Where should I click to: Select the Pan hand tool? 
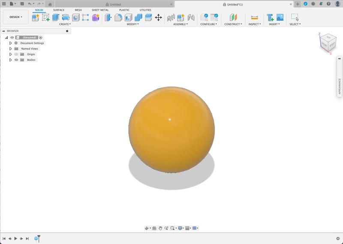tap(160, 228)
